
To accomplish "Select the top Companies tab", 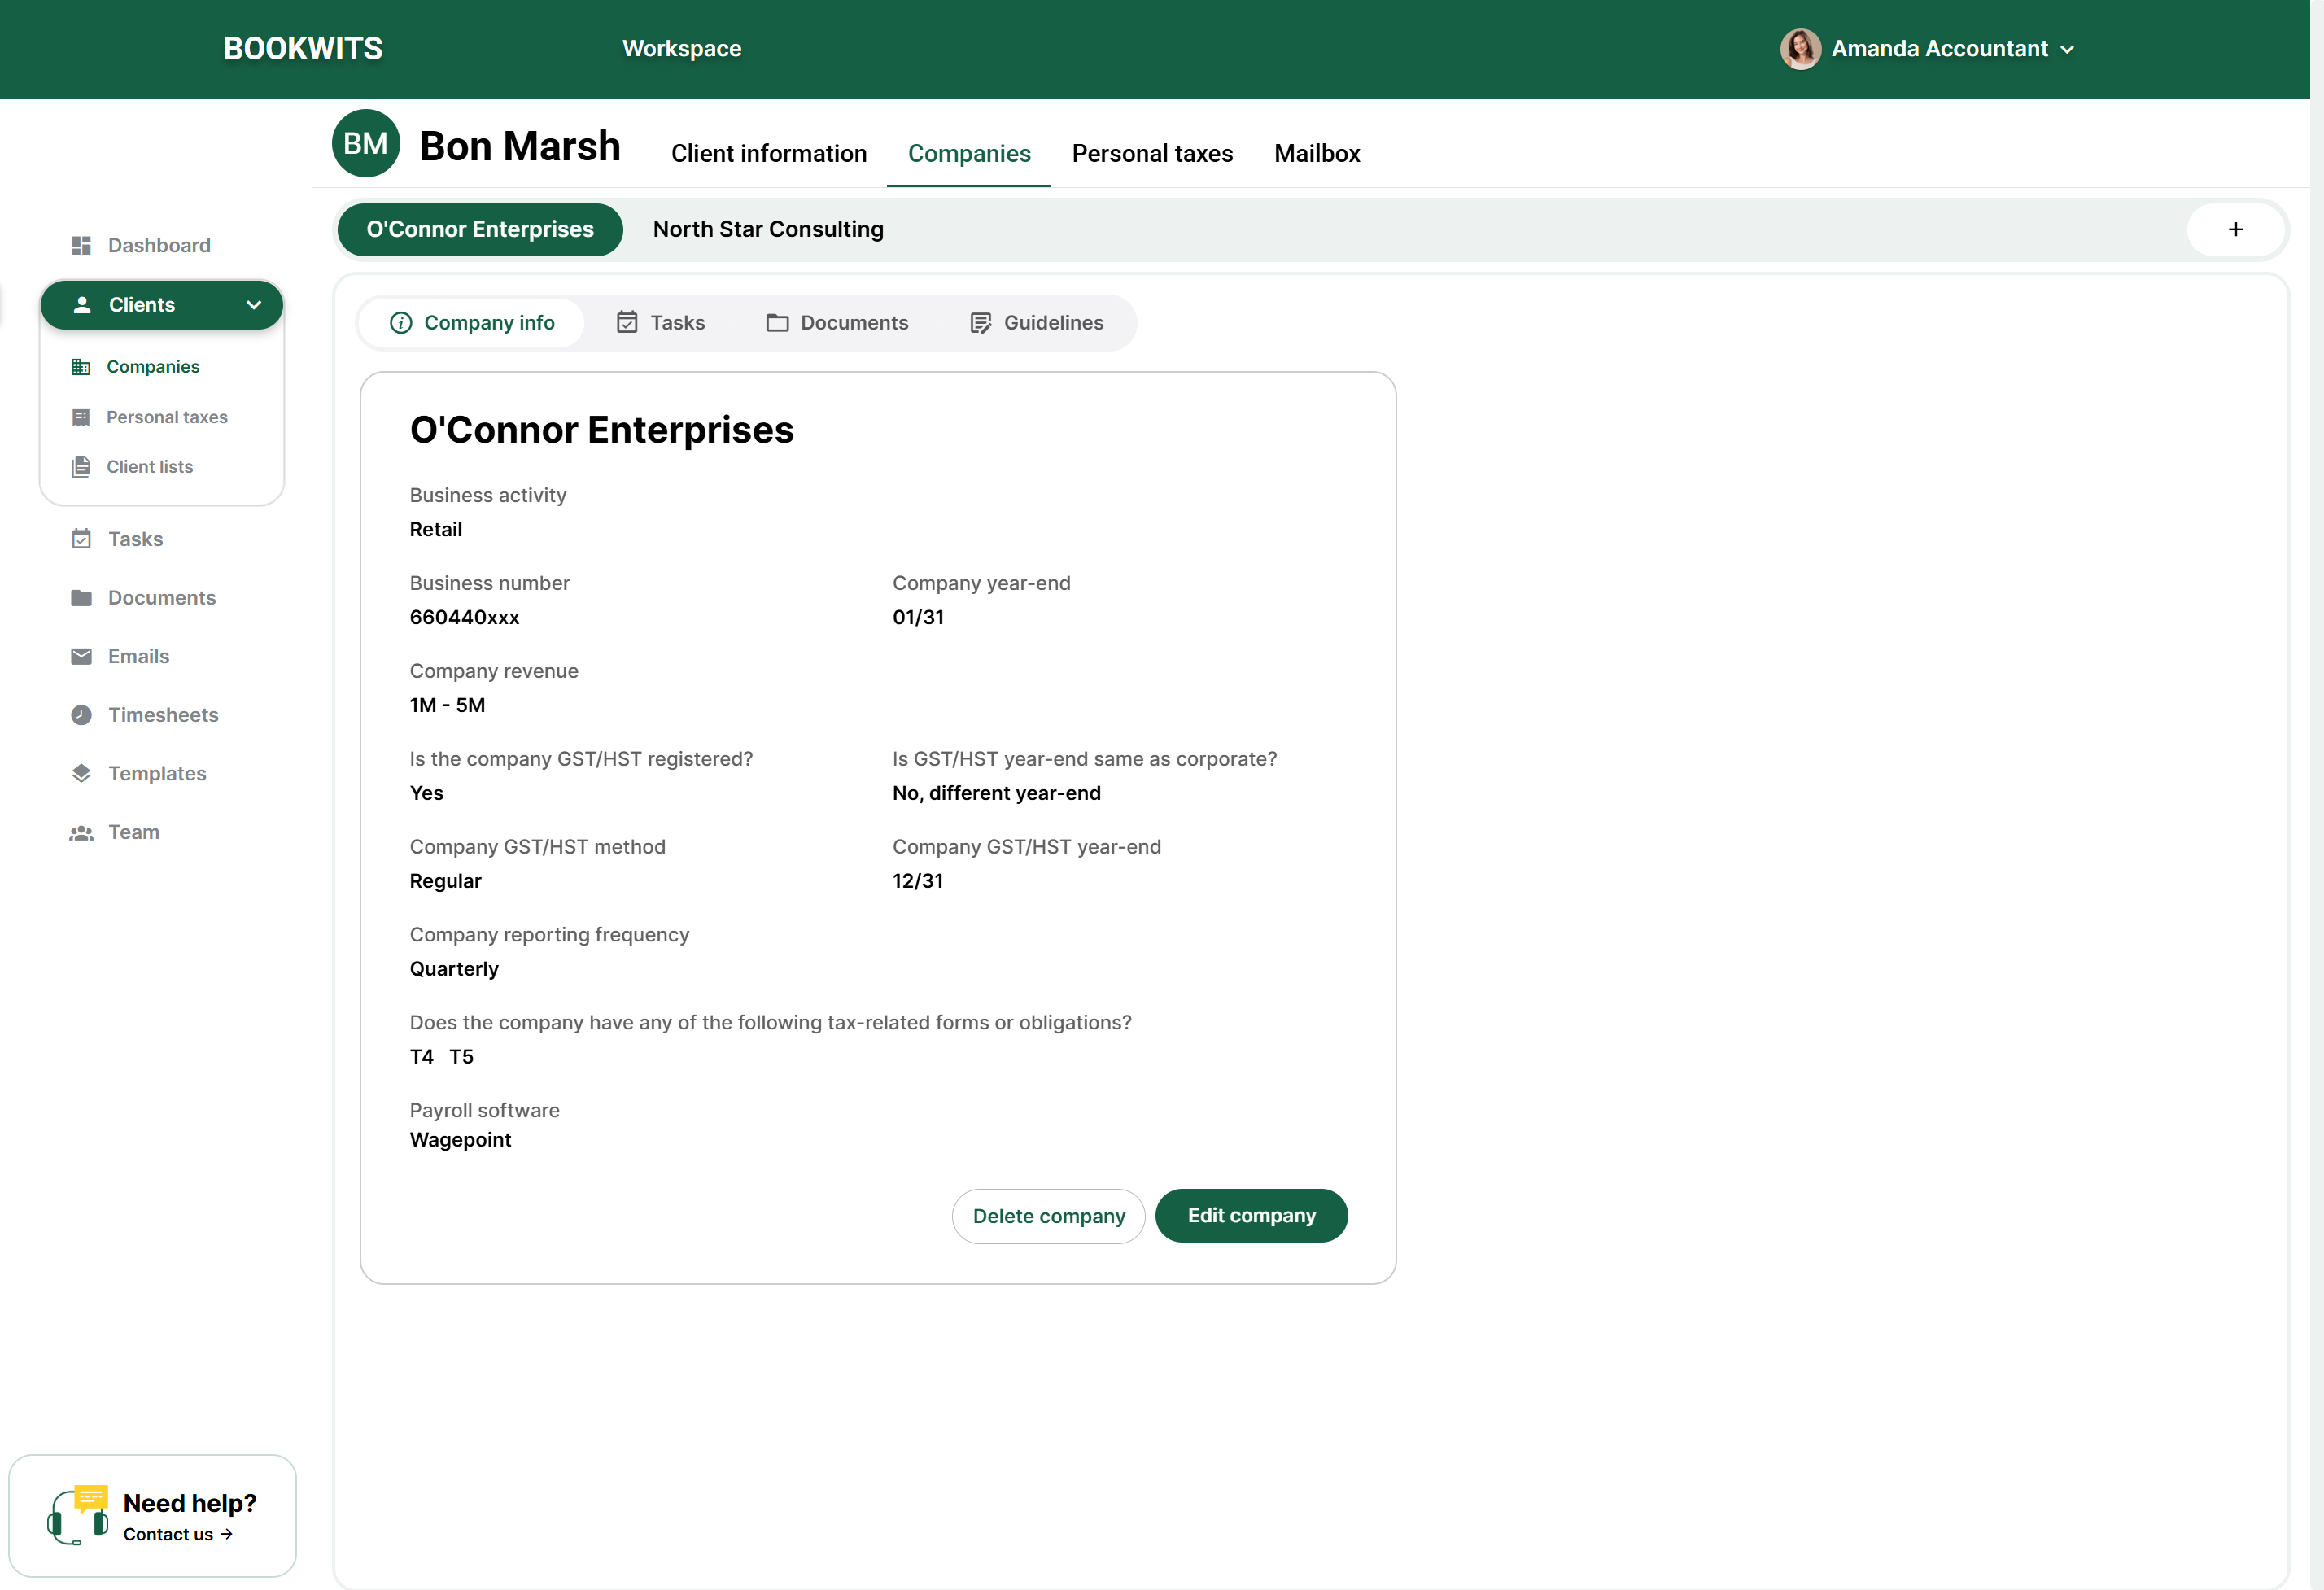I will [x=969, y=153].
